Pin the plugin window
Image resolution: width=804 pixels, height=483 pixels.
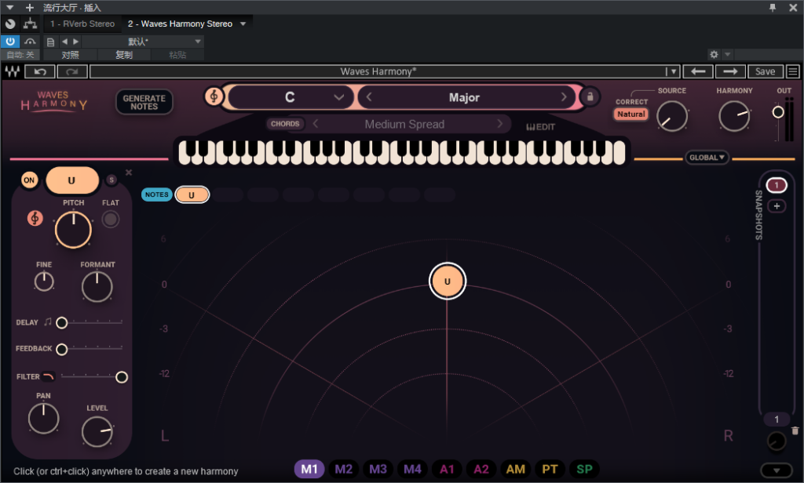(773, 8)
